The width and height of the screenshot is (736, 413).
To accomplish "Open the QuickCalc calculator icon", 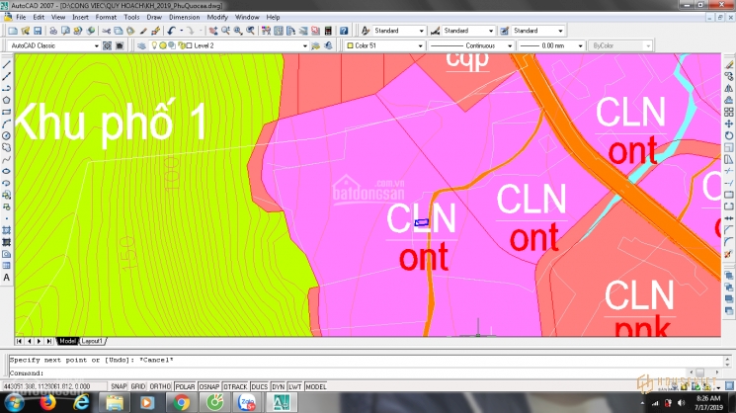I will tap(328, 31).
